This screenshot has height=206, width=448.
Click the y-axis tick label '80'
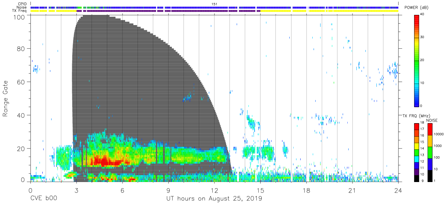point(22,48)
